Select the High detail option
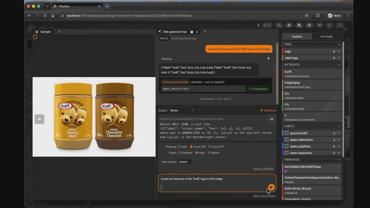Image resolution: width=370 pixels, height=208 pixels. (x=197, y=153)
